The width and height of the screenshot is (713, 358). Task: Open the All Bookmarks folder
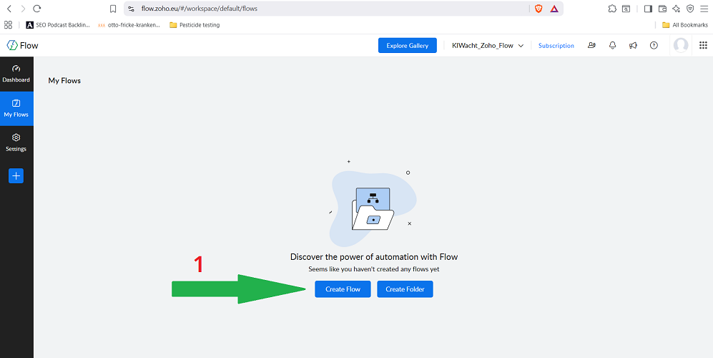684,25
